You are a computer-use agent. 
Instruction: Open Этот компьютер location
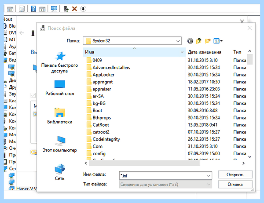(x=59, y=144)
